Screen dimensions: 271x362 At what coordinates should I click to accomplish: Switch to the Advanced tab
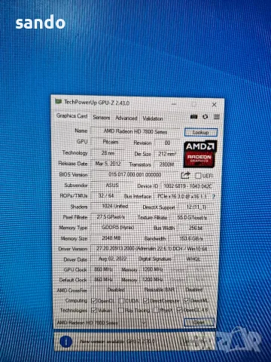126,118
